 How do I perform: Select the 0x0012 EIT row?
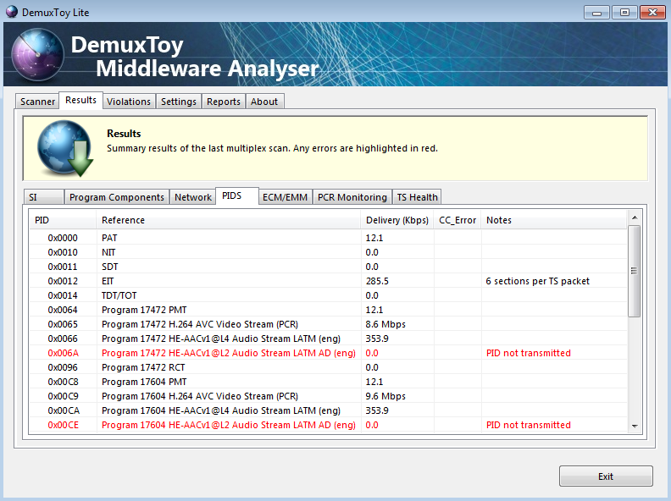(328, 281)
